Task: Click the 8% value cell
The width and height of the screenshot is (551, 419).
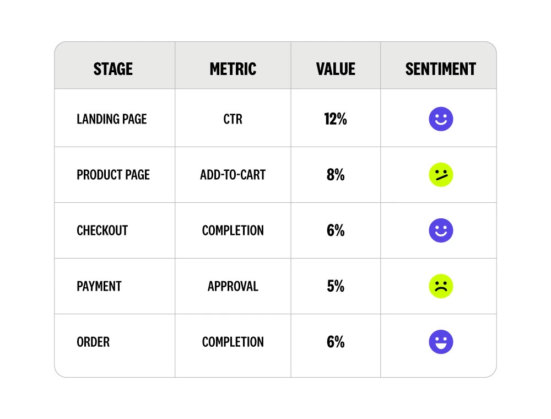Action: click(336, 175)
